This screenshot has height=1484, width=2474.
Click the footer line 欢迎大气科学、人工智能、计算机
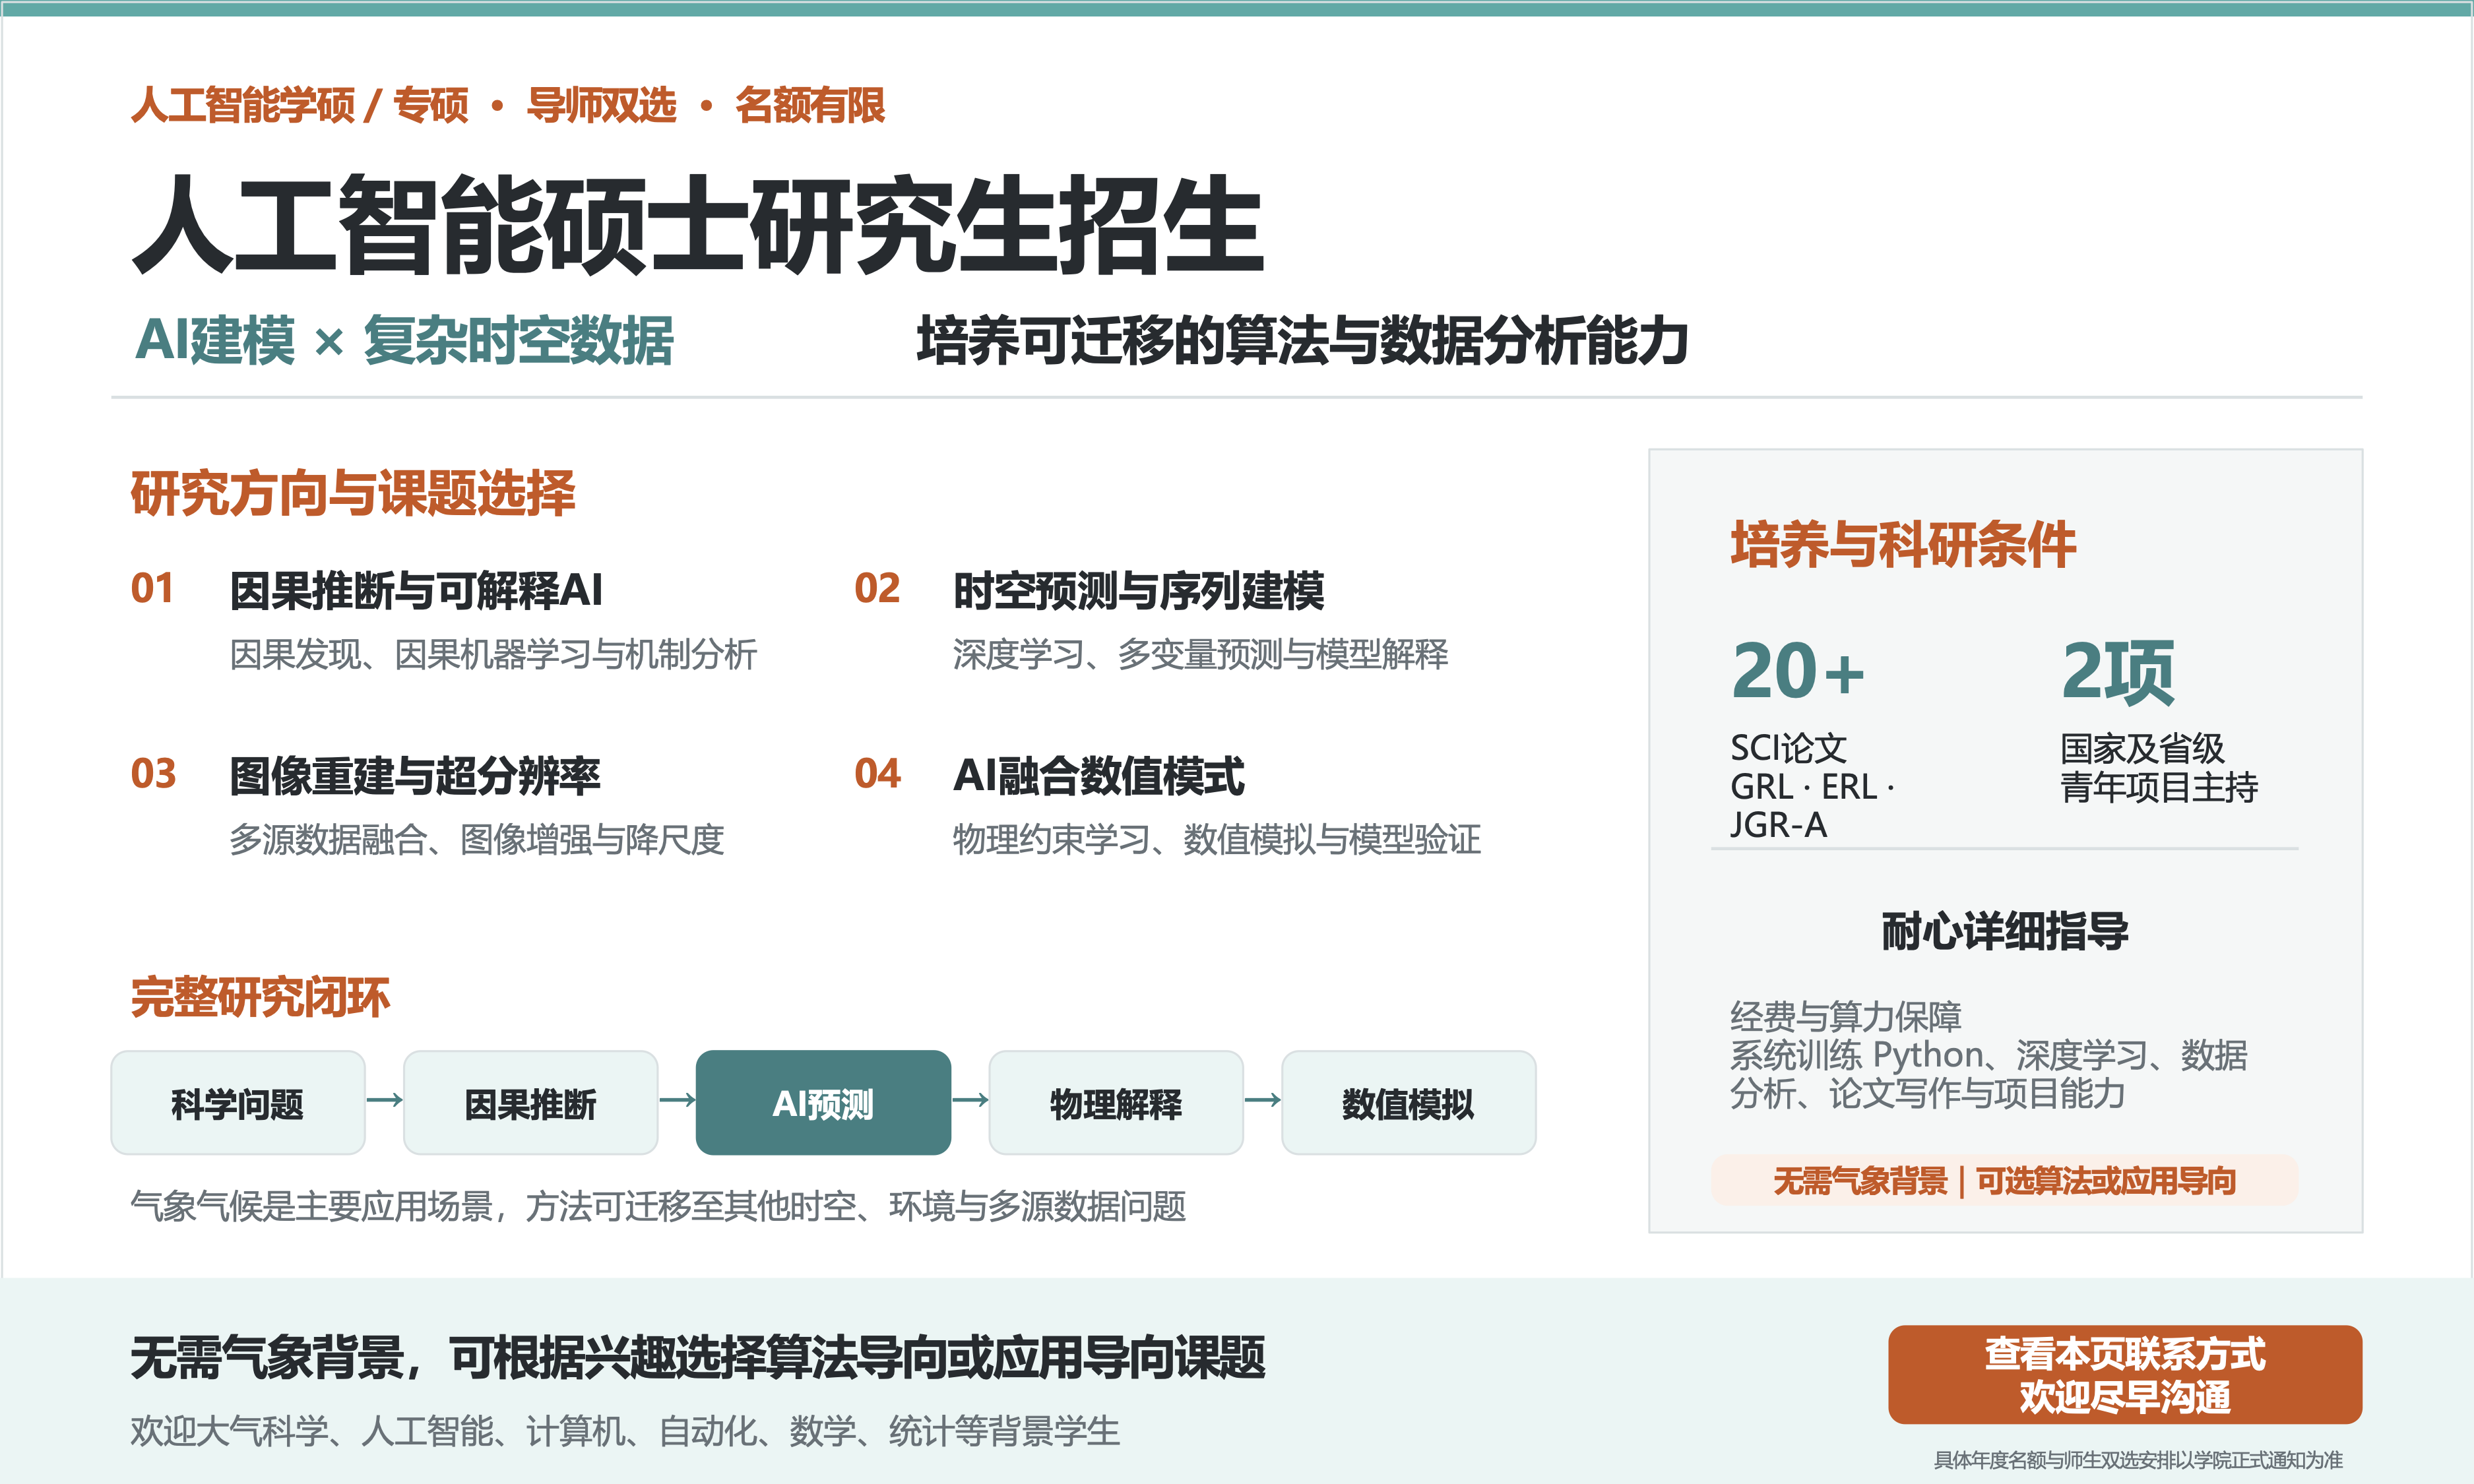coord(625,1430)
